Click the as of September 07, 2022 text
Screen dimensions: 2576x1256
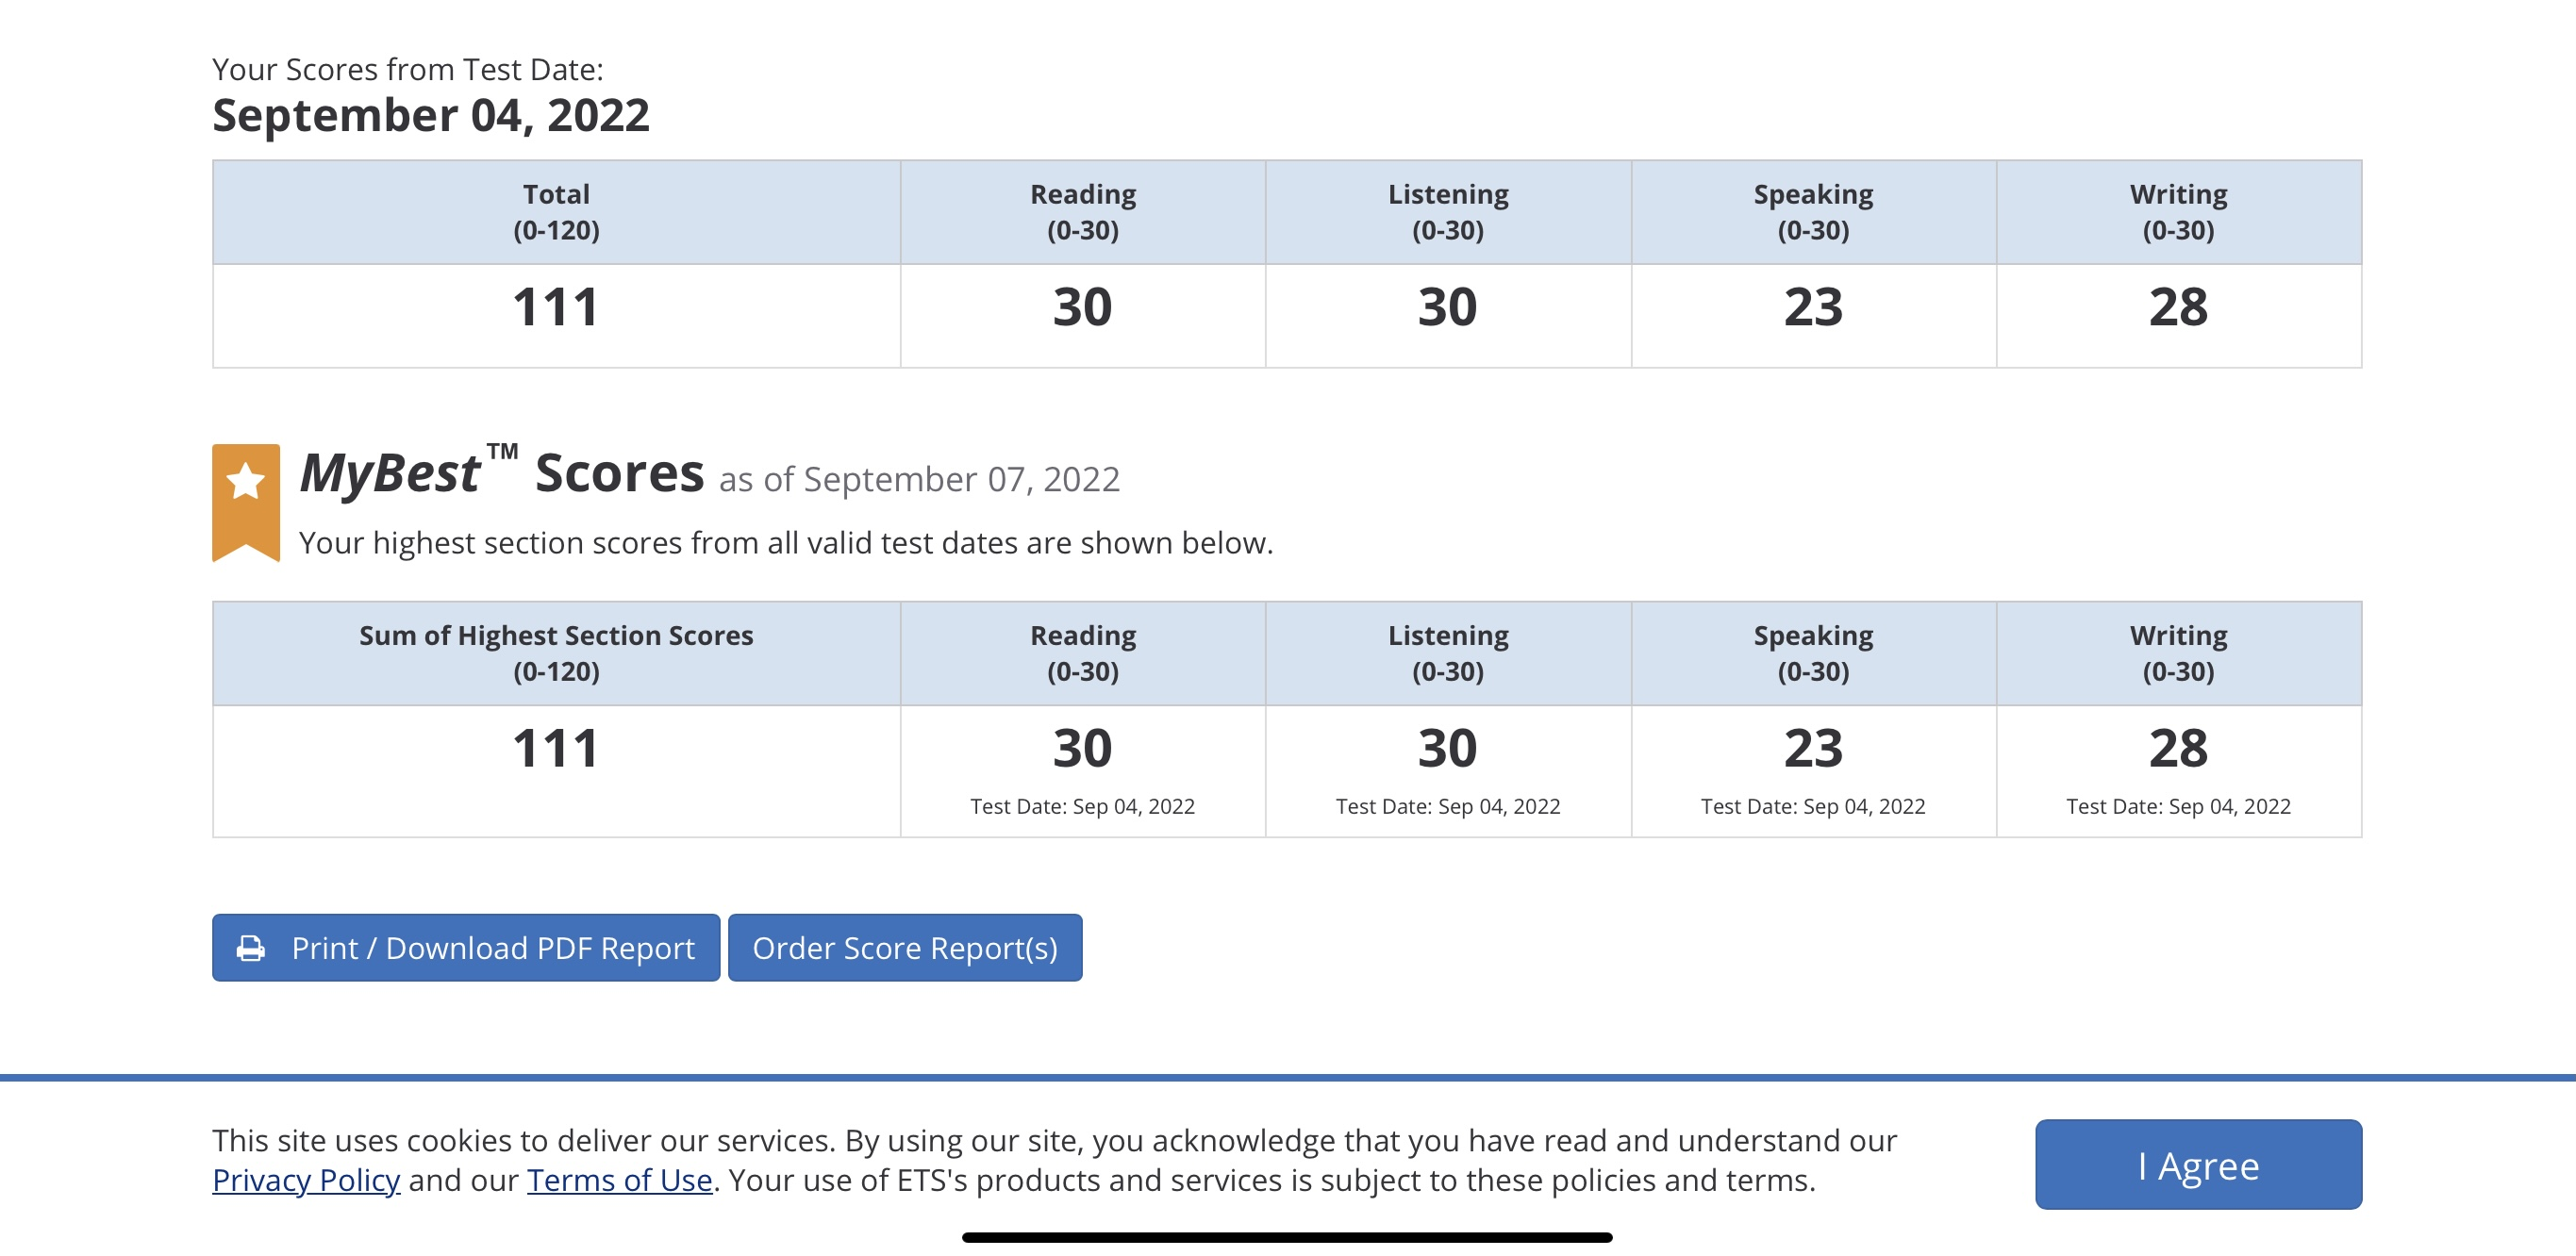click(919, 479)
